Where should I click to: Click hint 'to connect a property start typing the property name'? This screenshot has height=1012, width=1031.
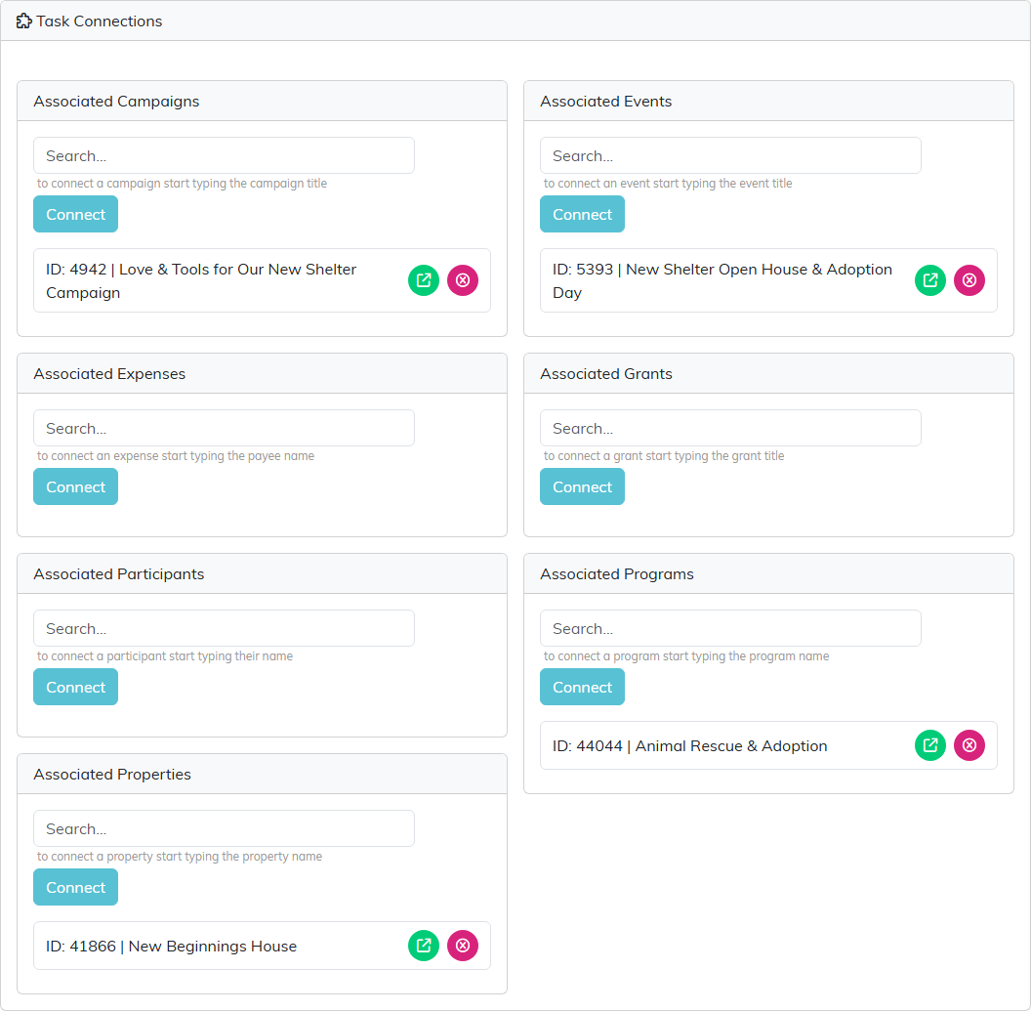coord(180,857)
